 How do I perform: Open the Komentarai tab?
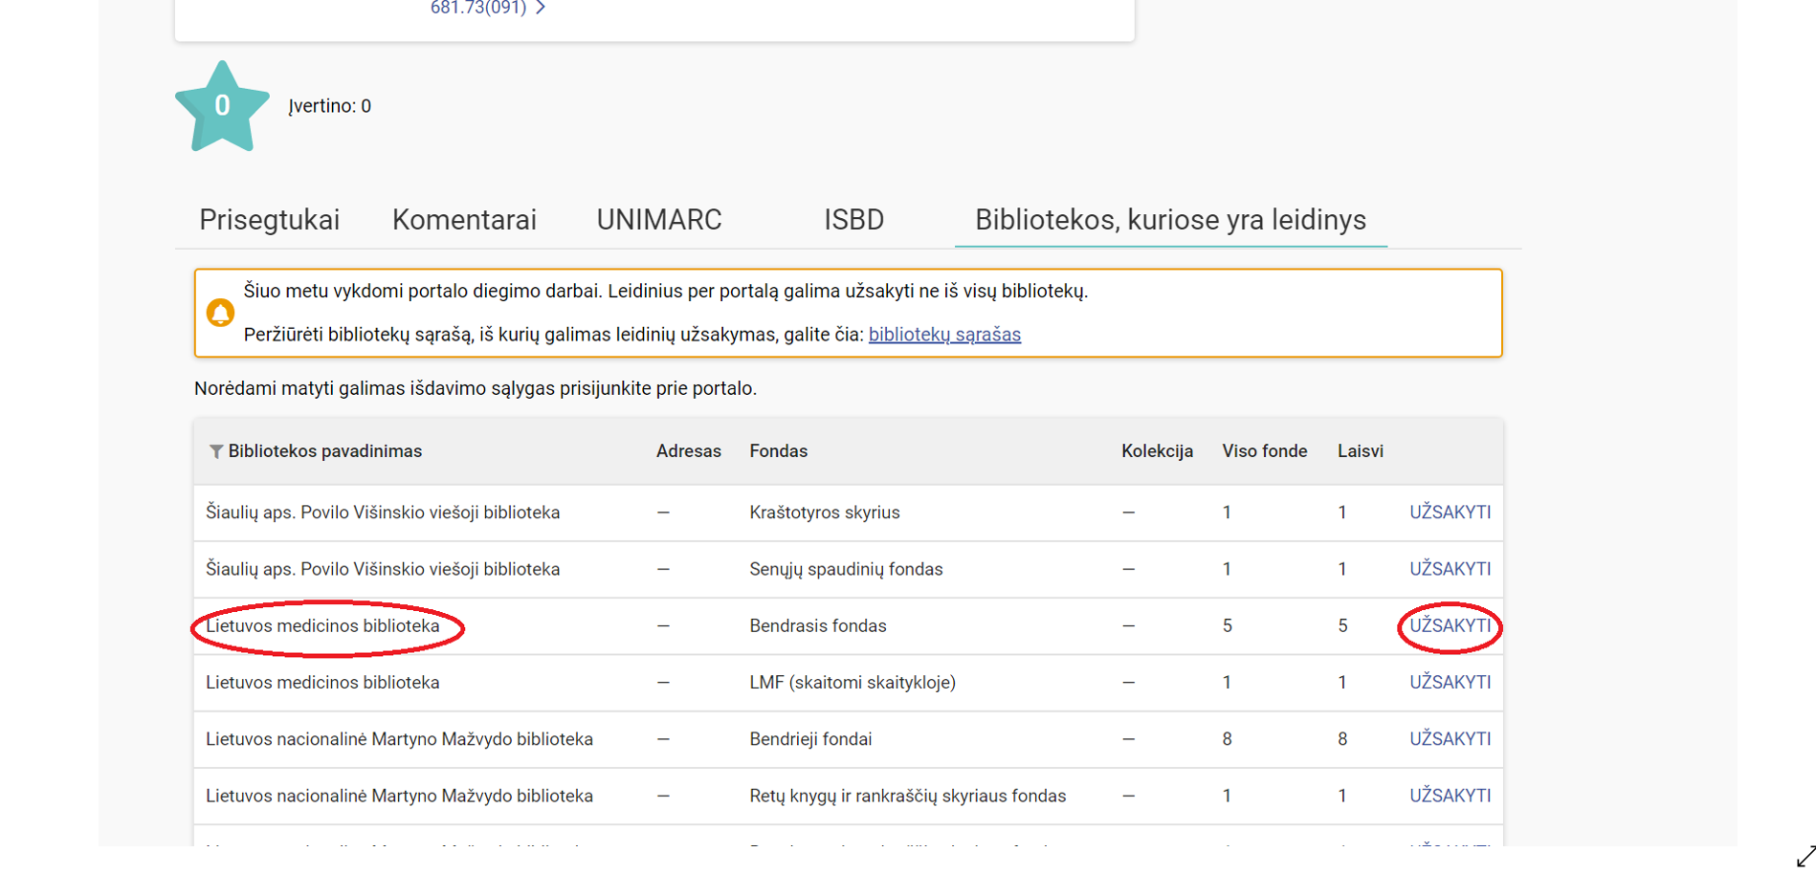pyautogui.click(x=464, y=220)
